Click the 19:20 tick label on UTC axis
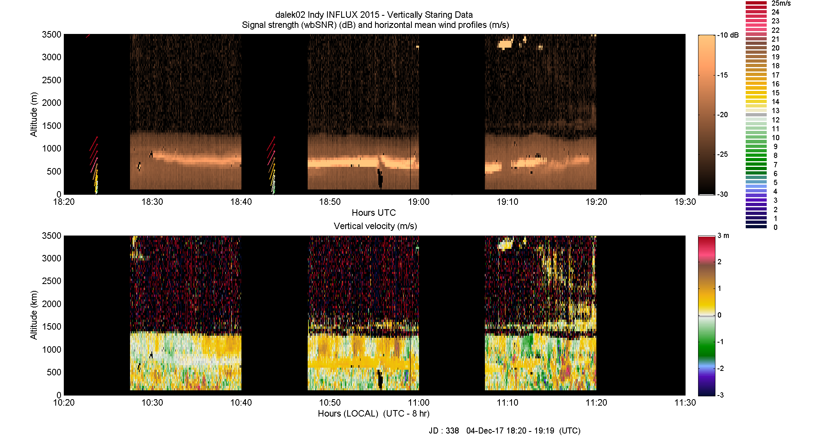 [x=596, y=202]
